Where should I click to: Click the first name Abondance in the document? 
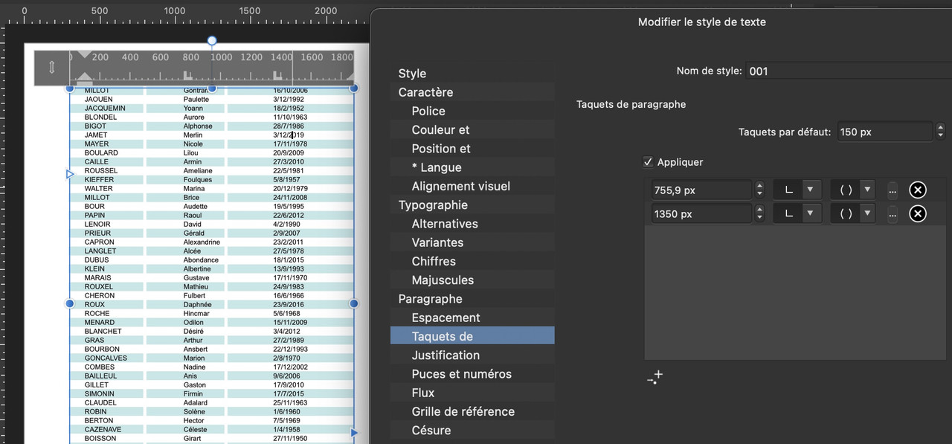201,260
